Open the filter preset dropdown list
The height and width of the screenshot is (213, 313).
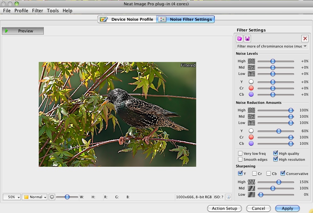coord(272,46)
